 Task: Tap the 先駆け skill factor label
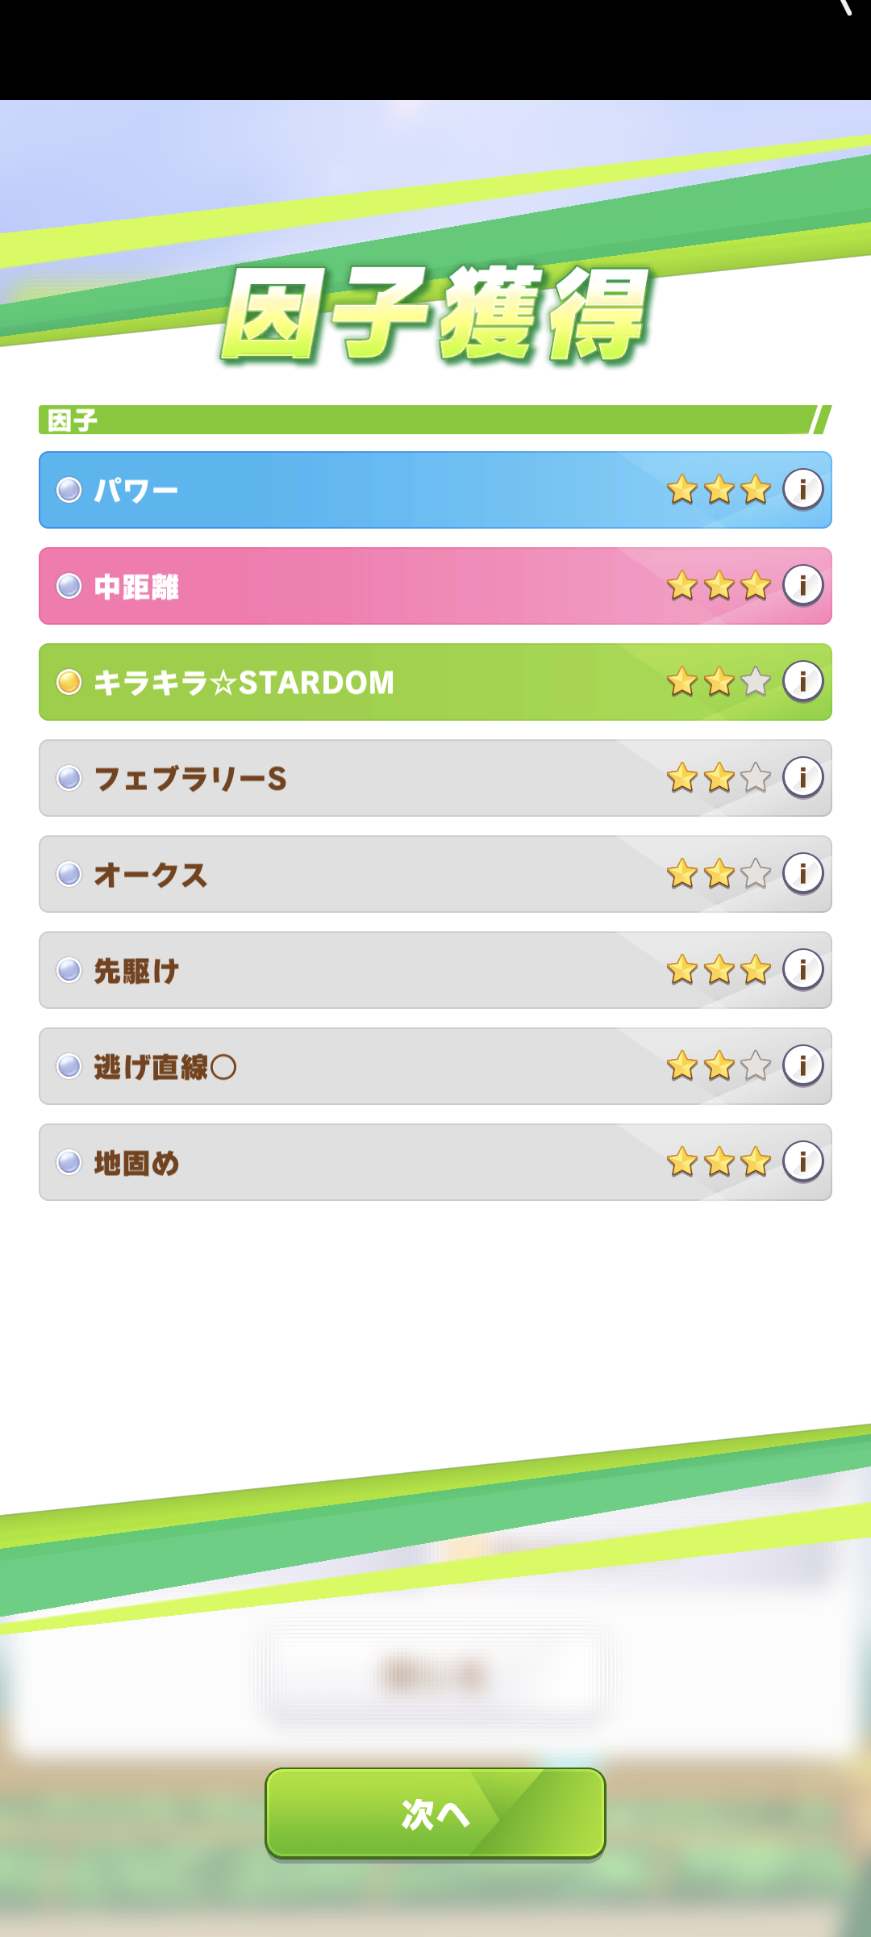point(136,971)
